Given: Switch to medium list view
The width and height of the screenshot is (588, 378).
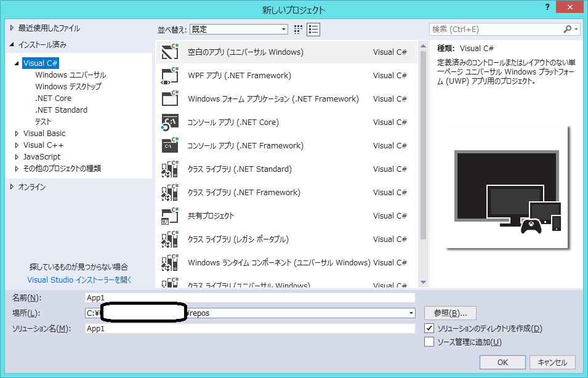Looking at the screenshot, I should tap(313, 30).
